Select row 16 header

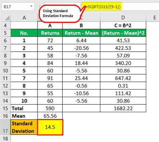(5, 116)
